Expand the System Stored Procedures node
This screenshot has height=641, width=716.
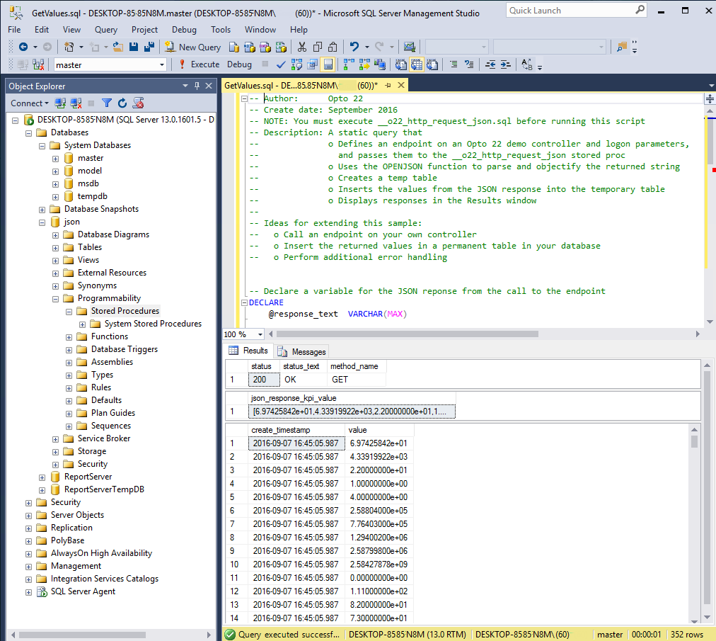(82, 324)
